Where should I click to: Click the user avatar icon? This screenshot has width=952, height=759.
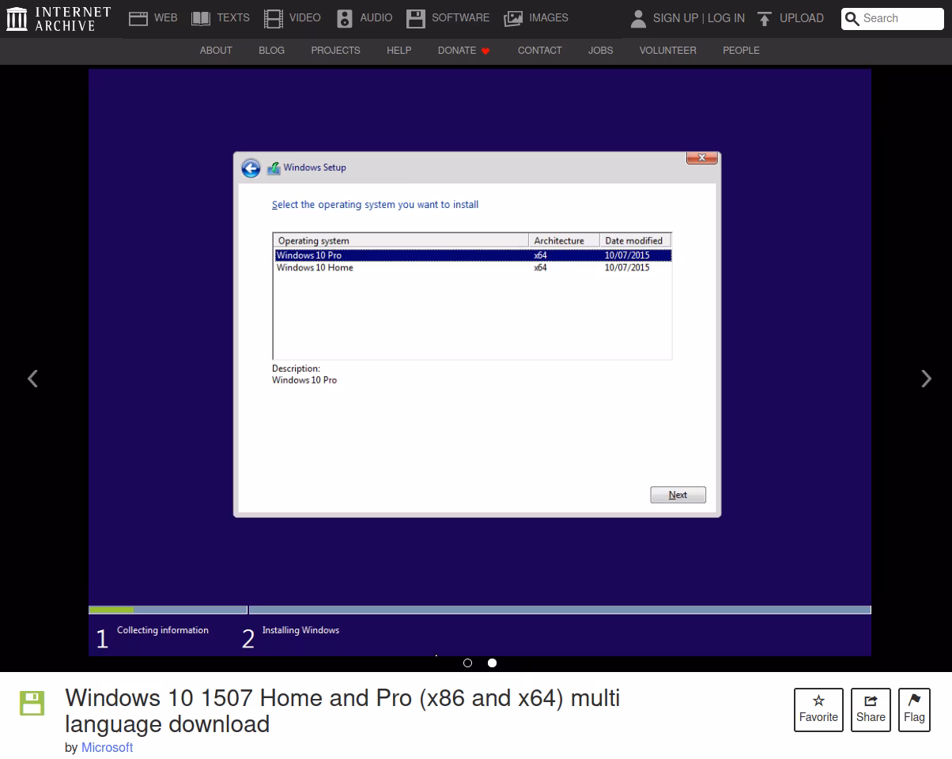tap(638, 18)
